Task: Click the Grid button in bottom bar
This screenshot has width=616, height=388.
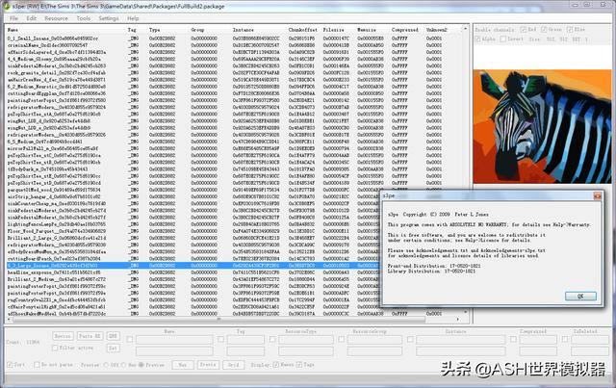Action: [233, 365]
